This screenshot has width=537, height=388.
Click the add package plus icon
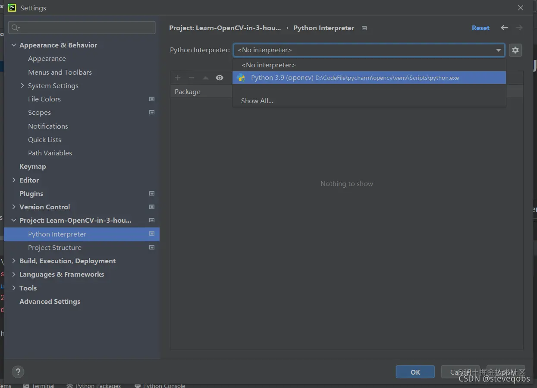click(178, 78)
